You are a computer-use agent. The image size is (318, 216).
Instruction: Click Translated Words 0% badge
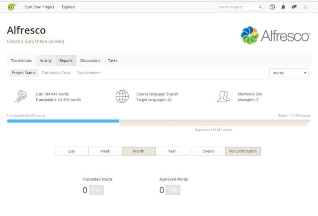pyautogui.click(x=96, y=190)
